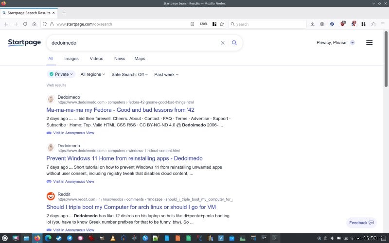The width and height of the screenshot is (389, 243).
Task: Open the Edge browser from the taskbar
Action: point(48,238)
